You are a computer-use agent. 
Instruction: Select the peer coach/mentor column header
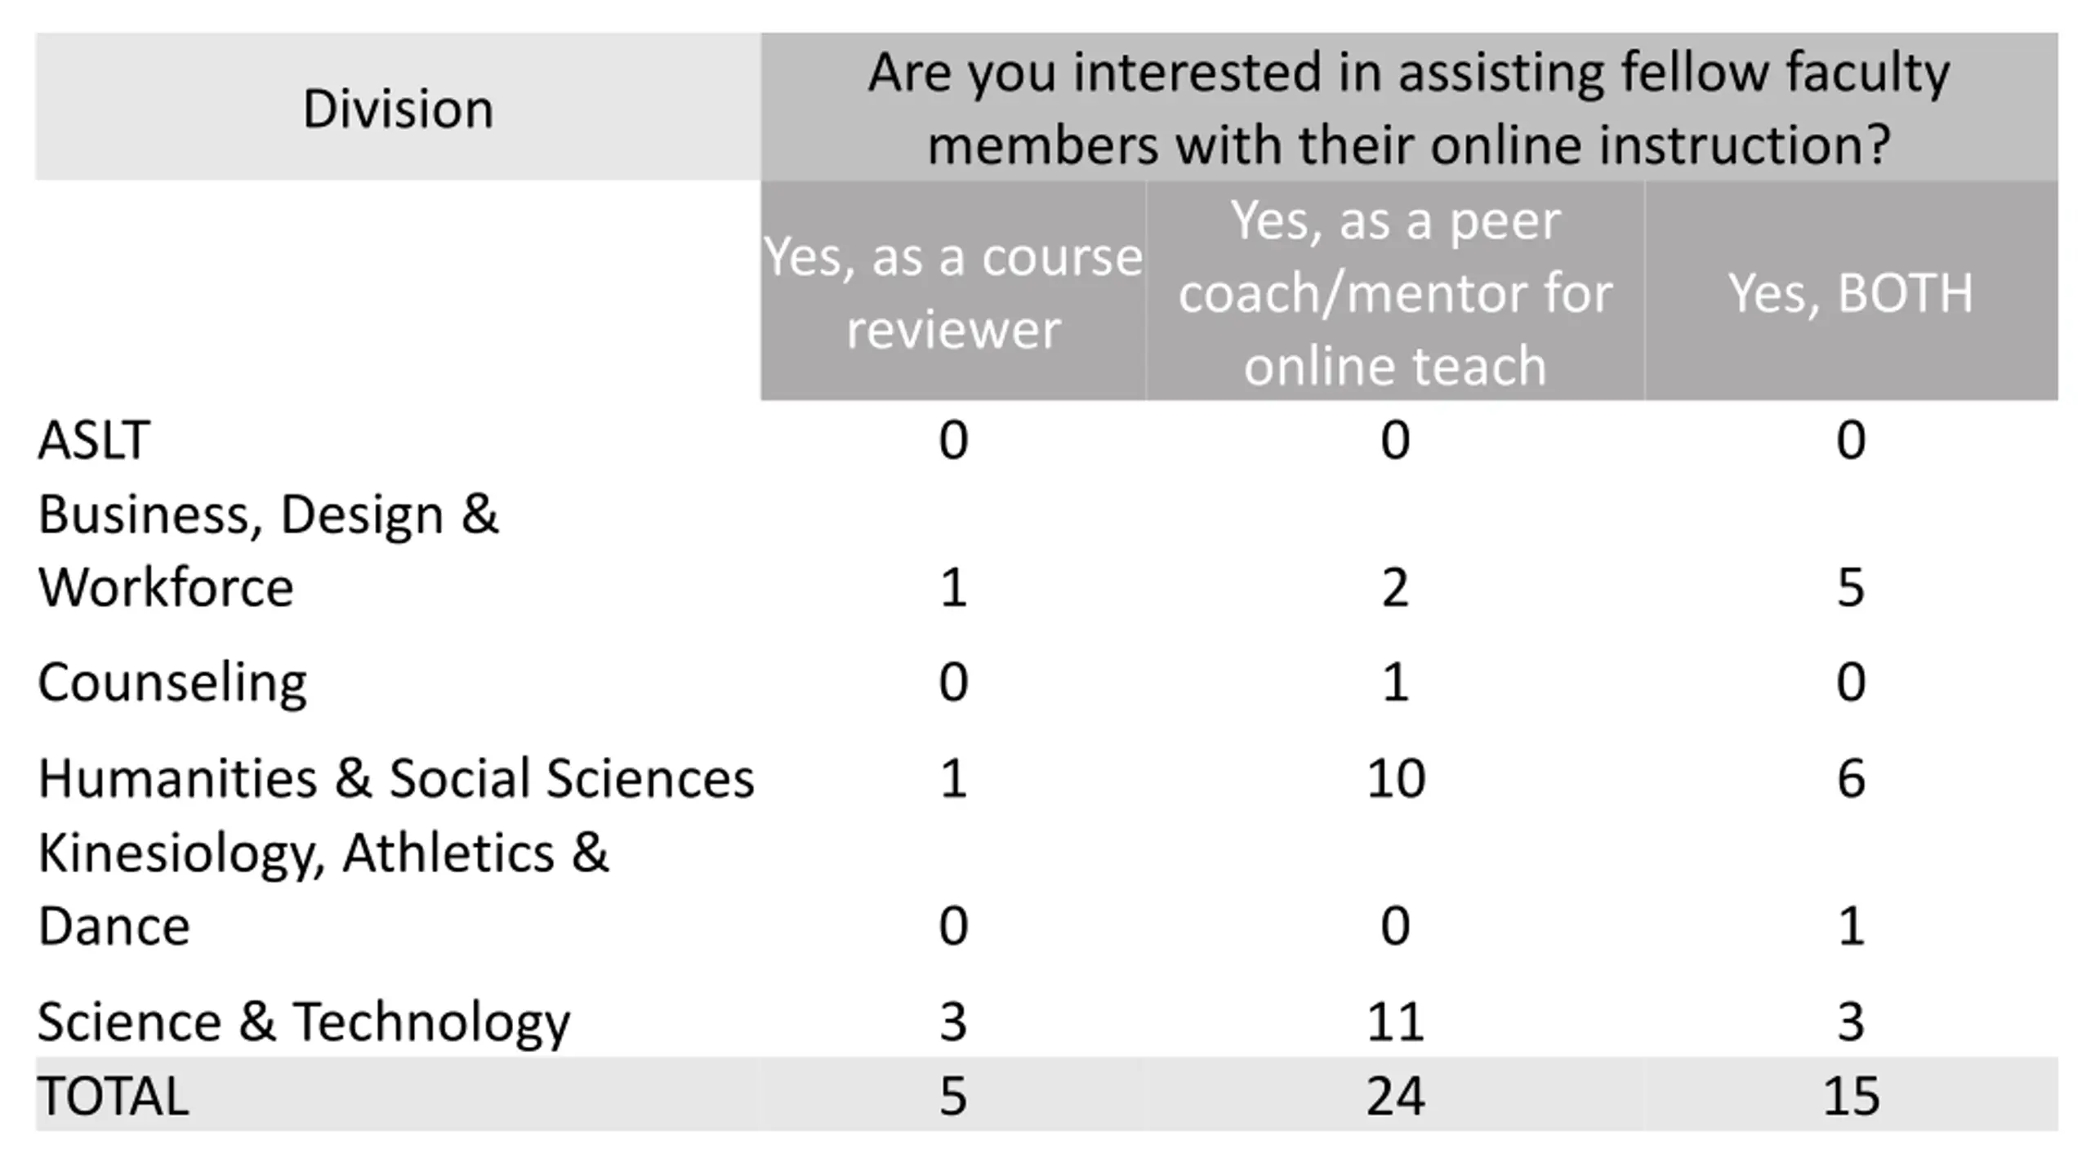(1394, 292)
